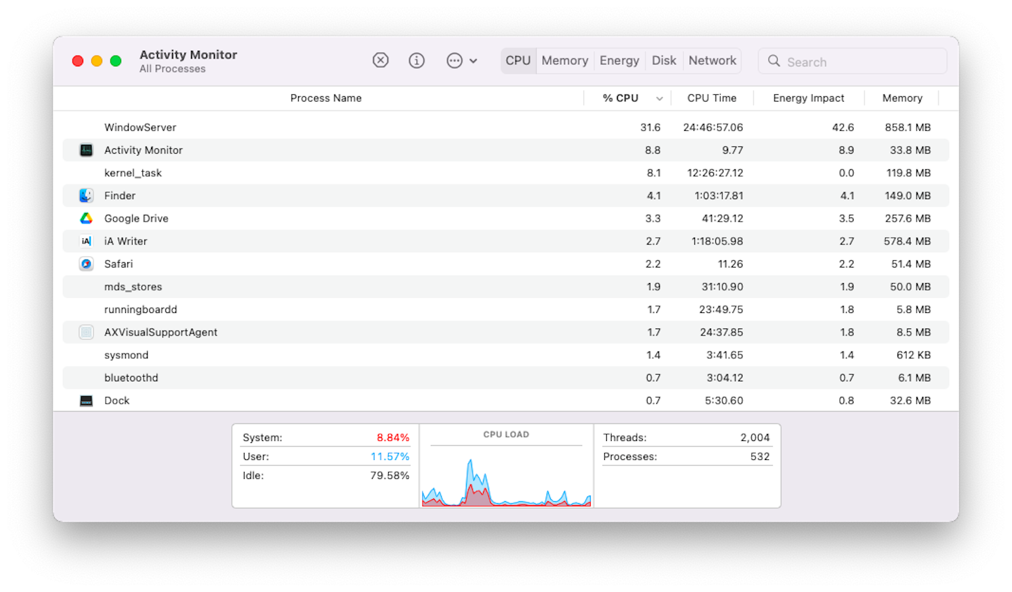This screenshot has height=592, width=1012.
Task: Click the magnifying glass search icon
Action: point(774,61)
